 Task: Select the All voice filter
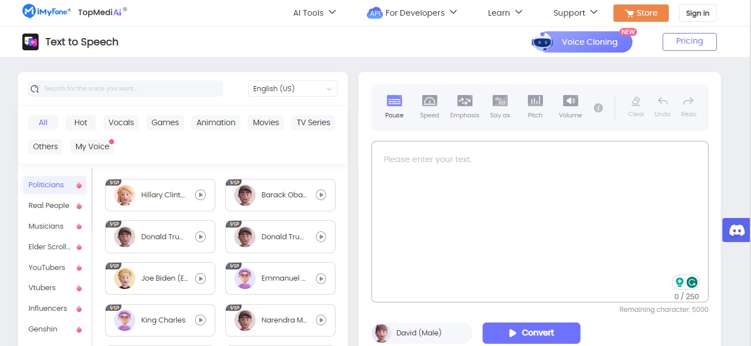pos(43,122)
